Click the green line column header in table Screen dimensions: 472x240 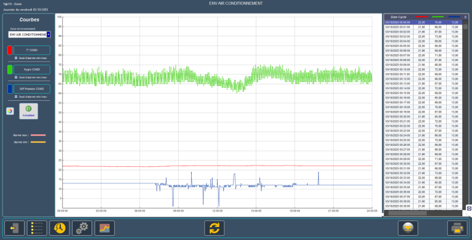(x=438, y=17)
